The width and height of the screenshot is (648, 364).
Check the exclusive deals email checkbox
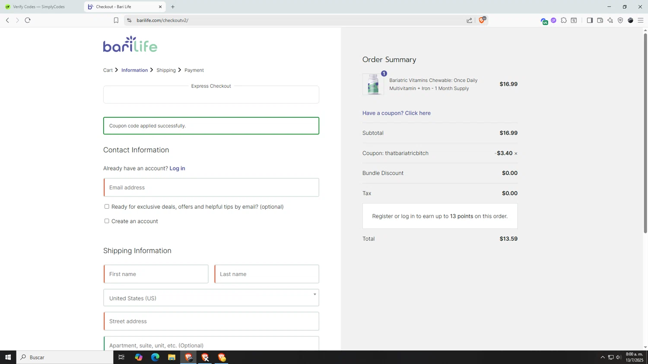click(x=107, y=207)
